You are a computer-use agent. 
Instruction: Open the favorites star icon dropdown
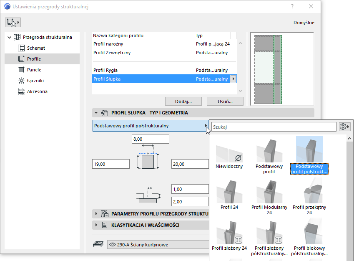[x=13, y=22]
